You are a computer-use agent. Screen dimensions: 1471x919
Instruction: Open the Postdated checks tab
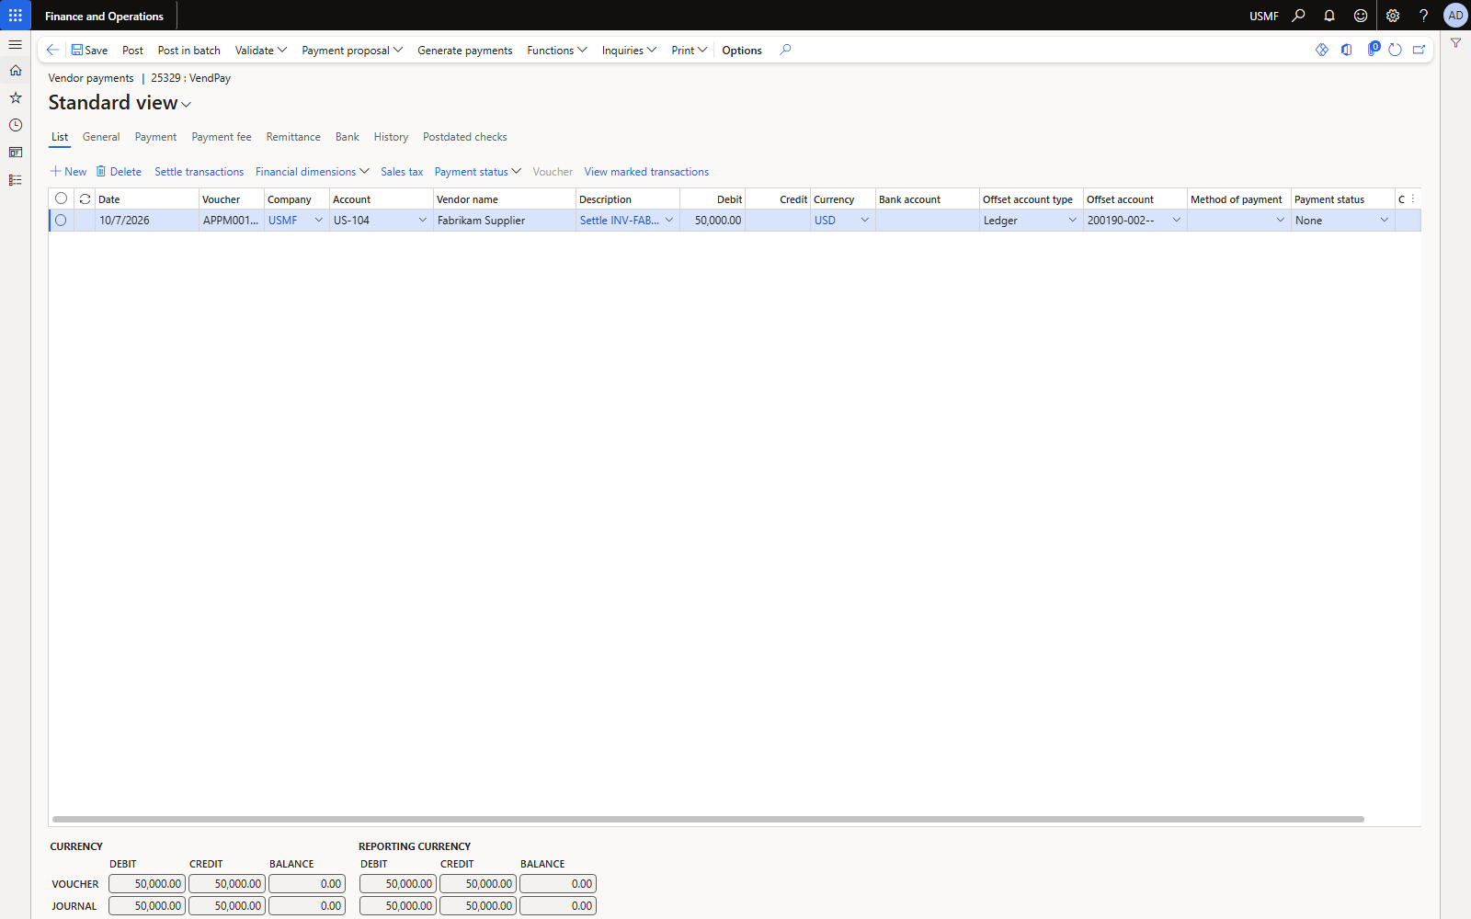click(465, 137)
